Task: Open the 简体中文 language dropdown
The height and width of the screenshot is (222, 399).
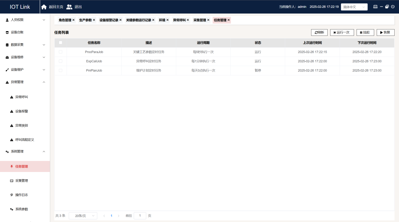Action: [354, 7]
